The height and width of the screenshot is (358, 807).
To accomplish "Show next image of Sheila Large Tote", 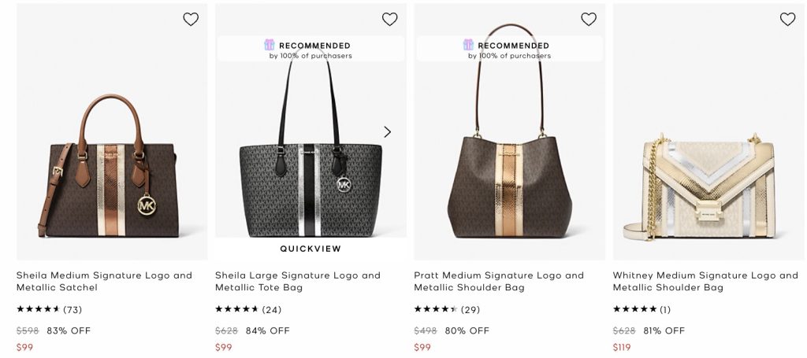I will [x=387, y=131].
